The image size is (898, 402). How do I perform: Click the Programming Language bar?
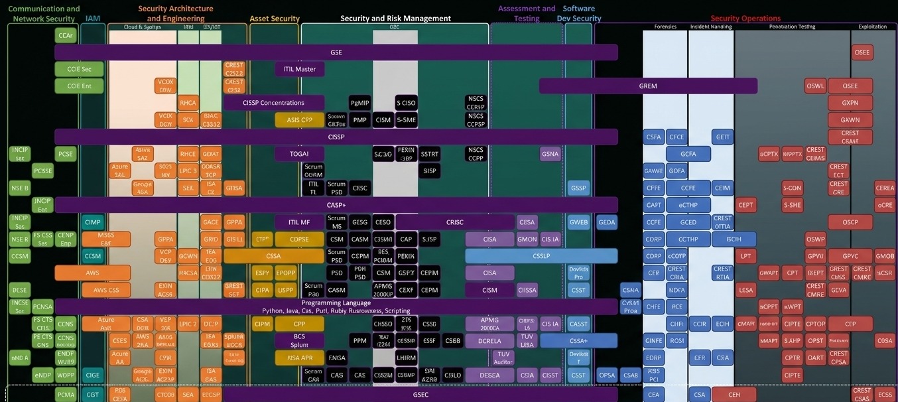tap(336, 306)
